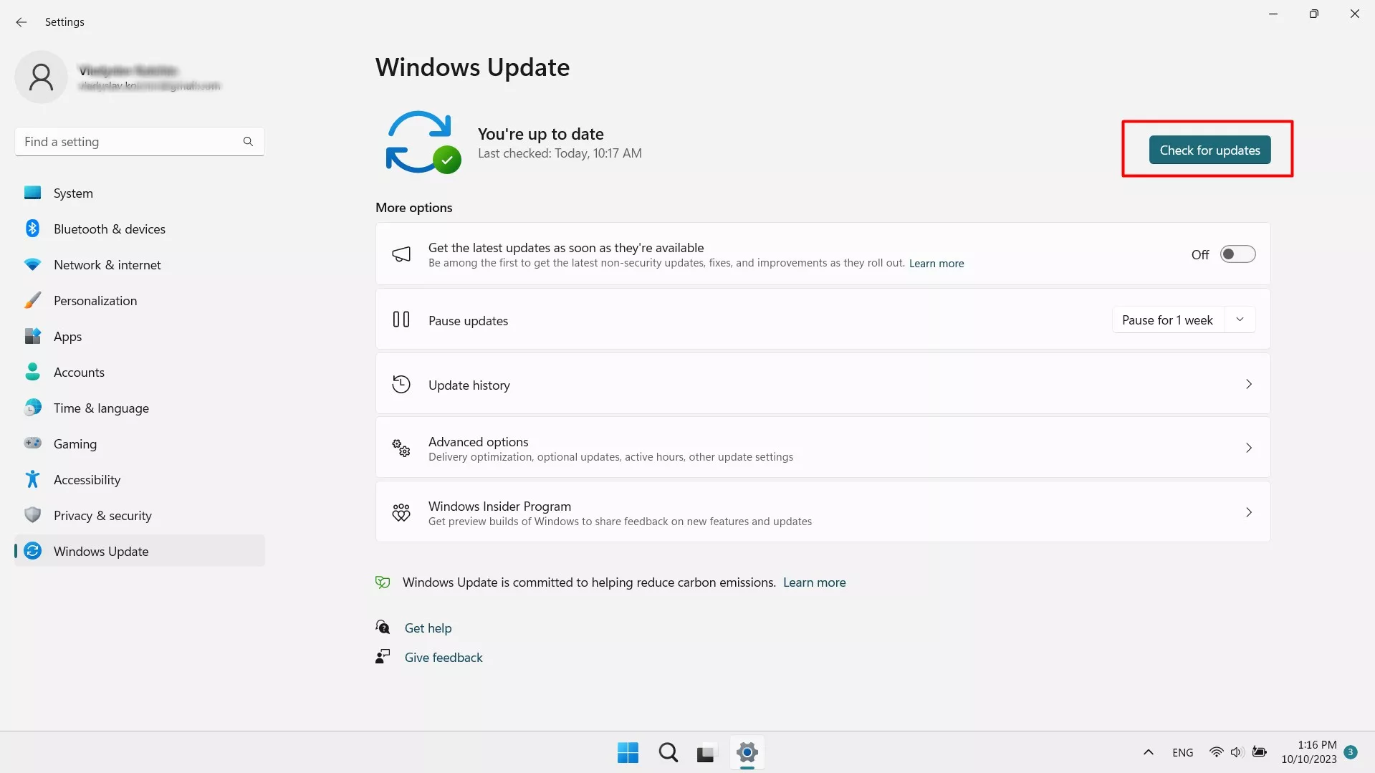This screenshot has width=1375, height=773.
Task: Click the Accessibility figure icon
Action: pos(33,479)
